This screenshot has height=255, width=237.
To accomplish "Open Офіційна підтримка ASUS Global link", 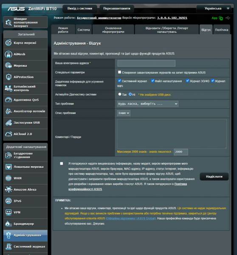I will pos(131,218).
